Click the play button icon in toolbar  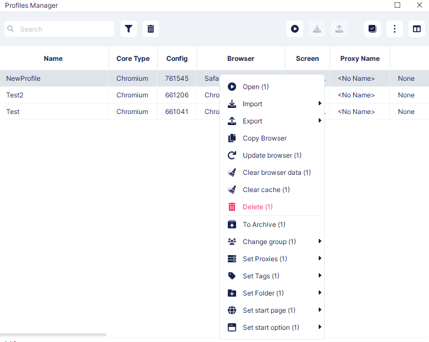(x=295, y=29)
